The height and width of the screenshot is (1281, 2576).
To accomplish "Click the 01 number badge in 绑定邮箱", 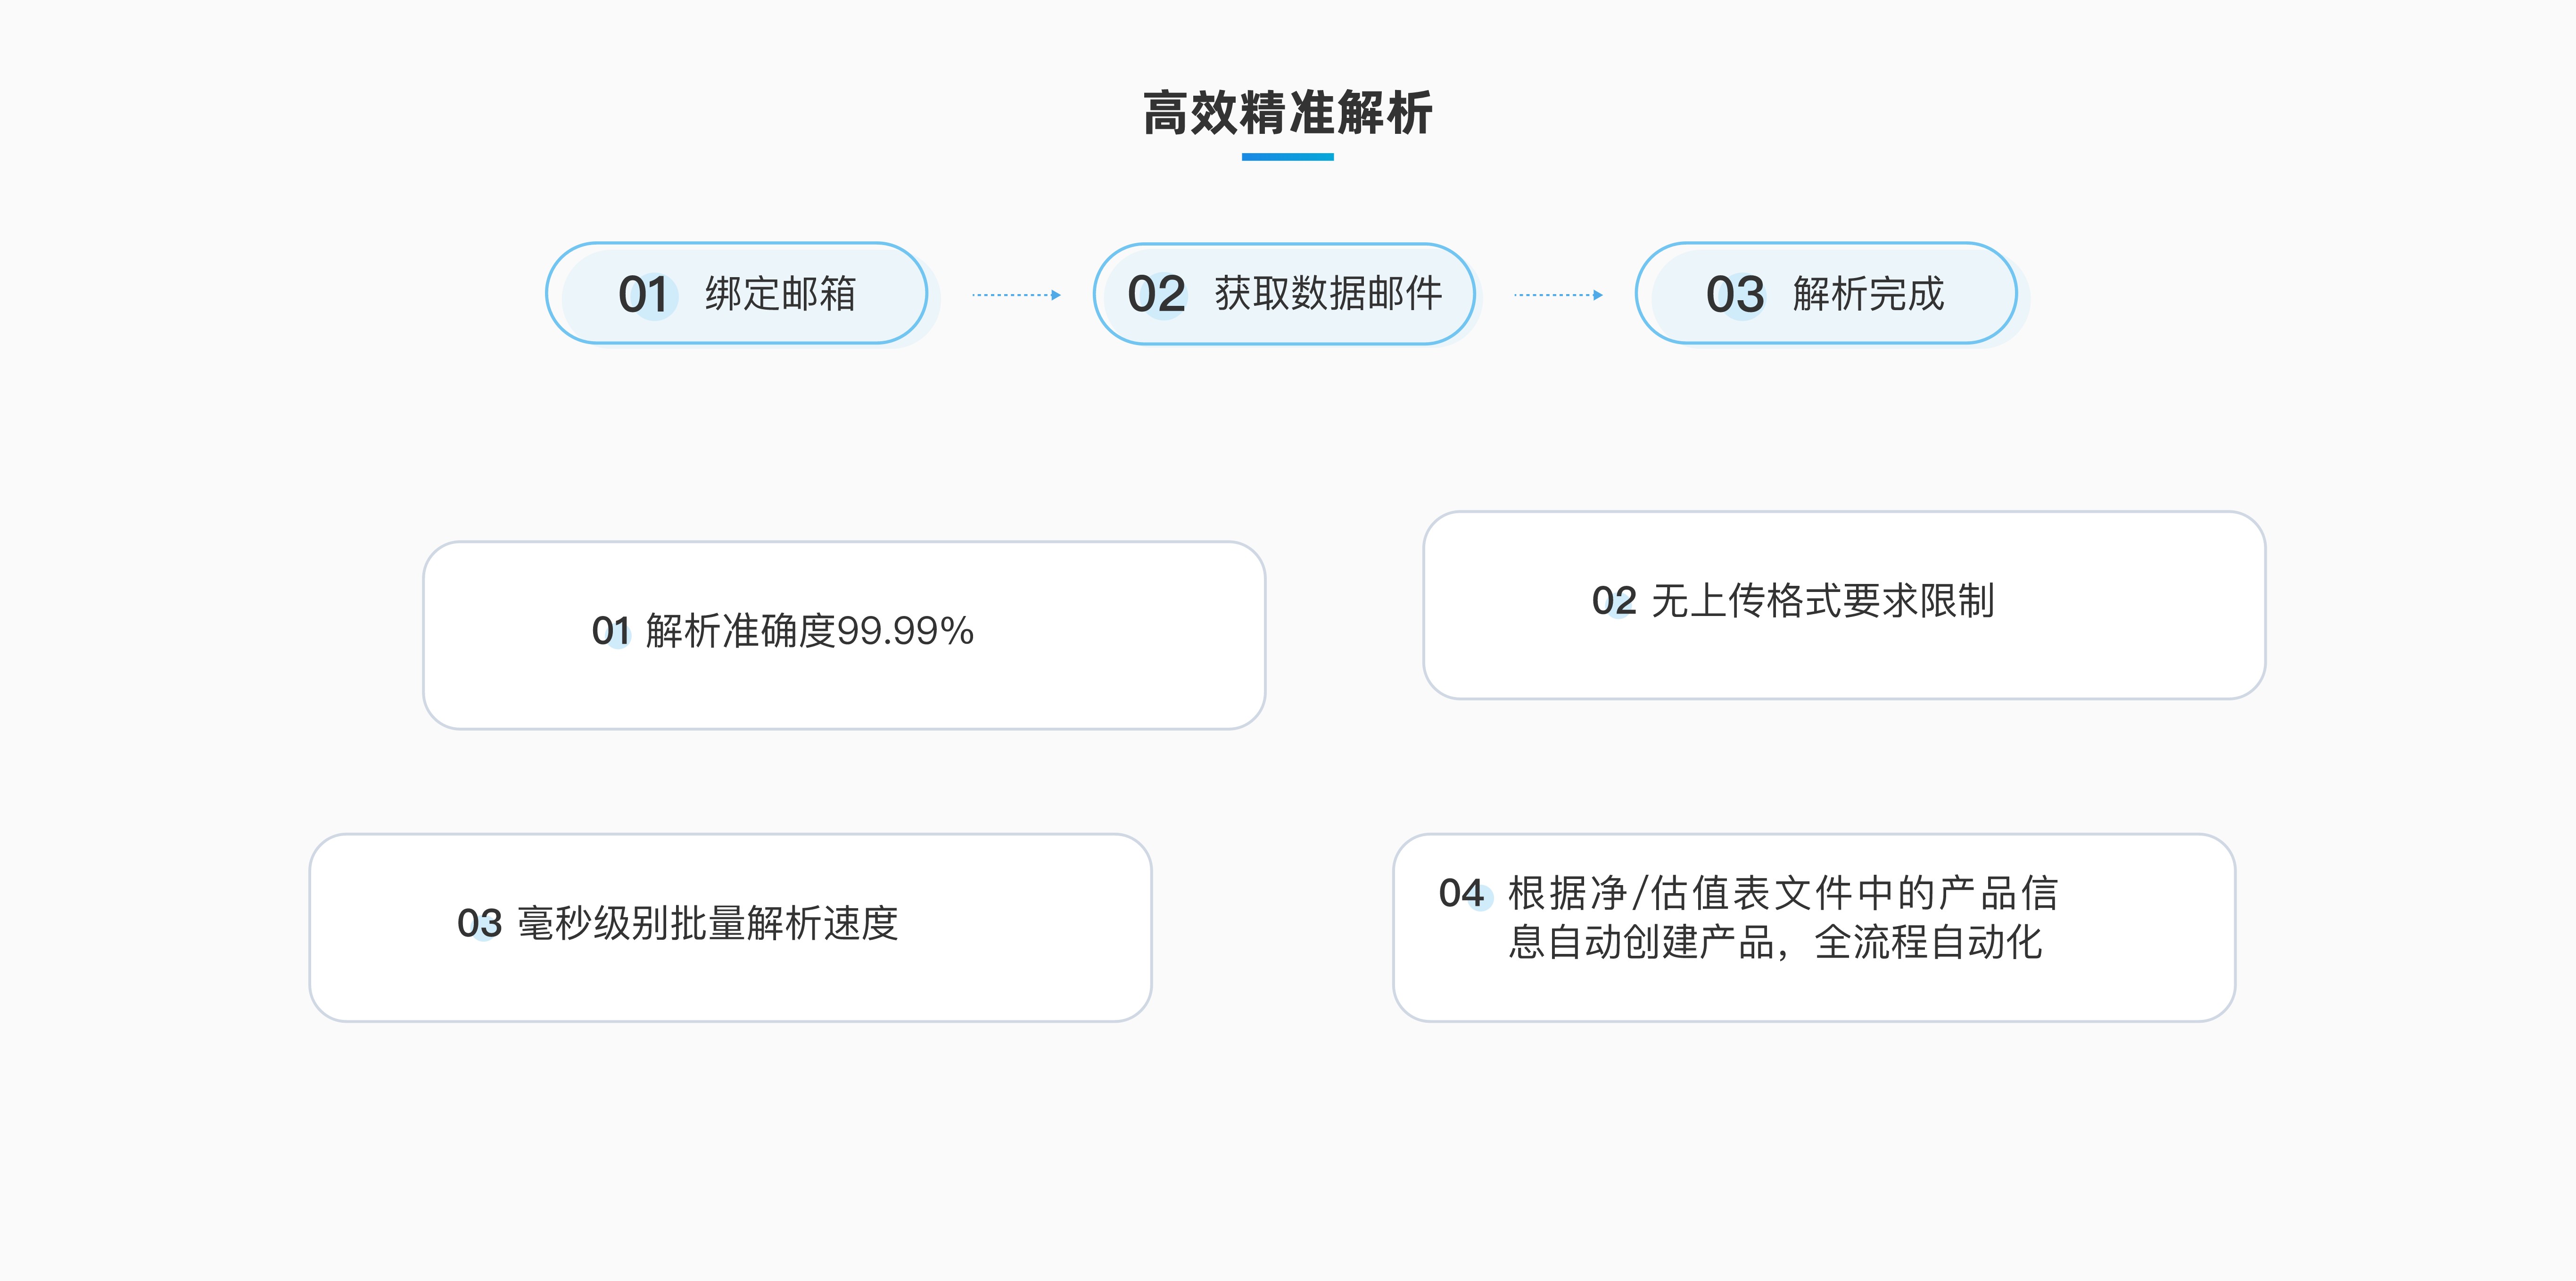I will tap(644, 294).
